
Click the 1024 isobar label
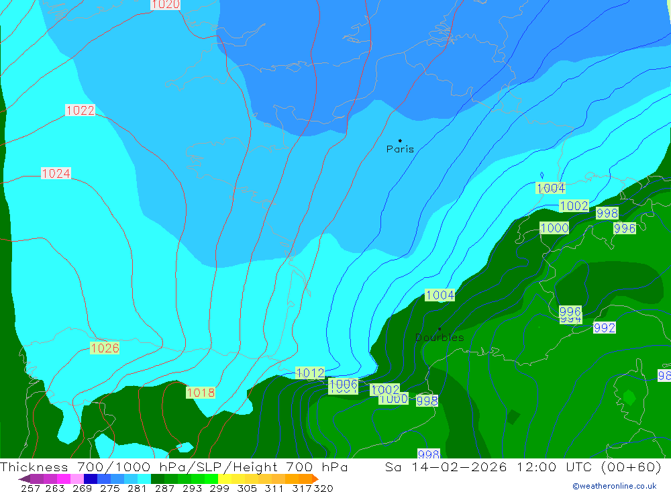point(56,173)
